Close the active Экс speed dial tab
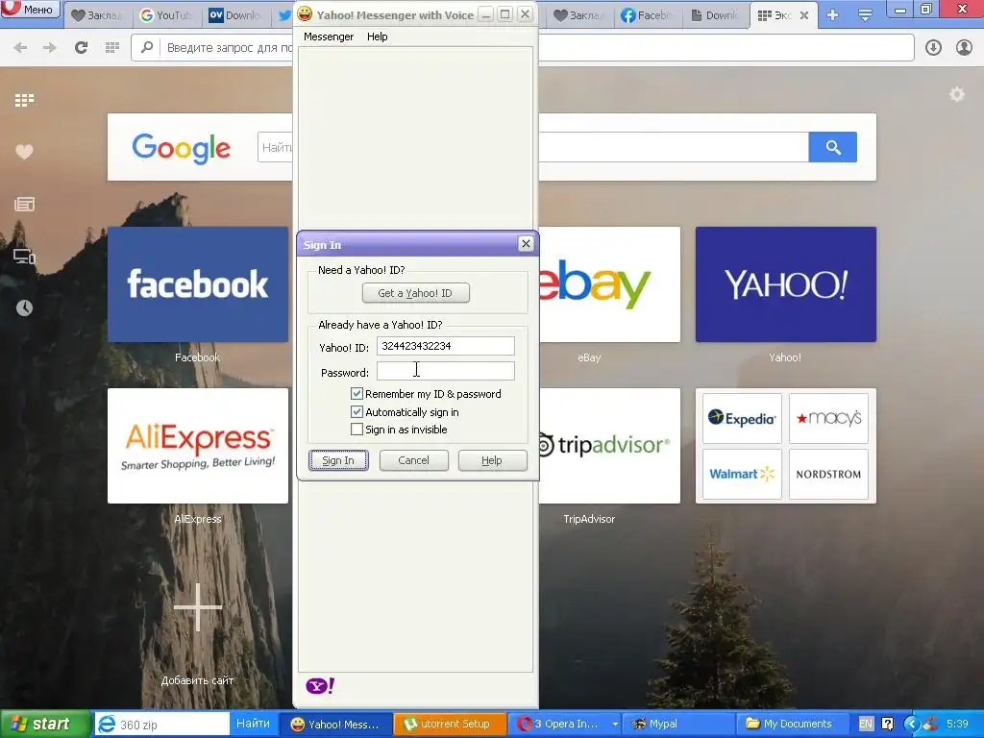Screen dimensions: 984x738 point(804,15)
